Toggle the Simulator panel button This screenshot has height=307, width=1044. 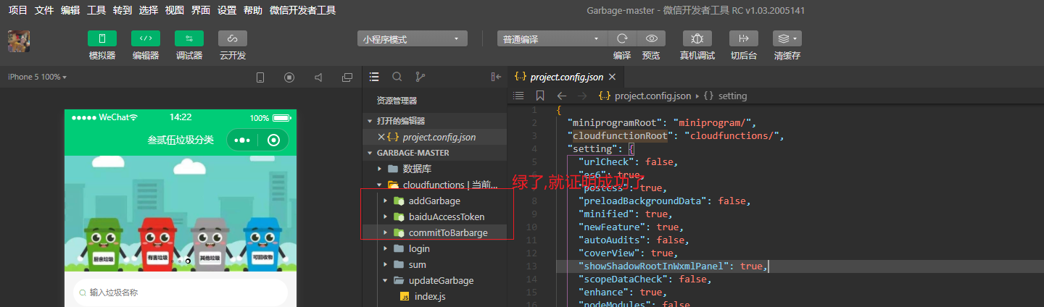pyautogui.click(x=102, y=38)
